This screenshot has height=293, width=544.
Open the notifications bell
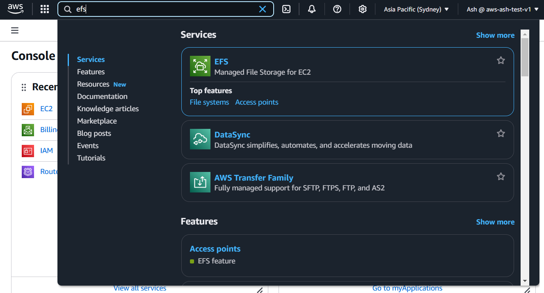pyautogui.click(x=312, y=9)
